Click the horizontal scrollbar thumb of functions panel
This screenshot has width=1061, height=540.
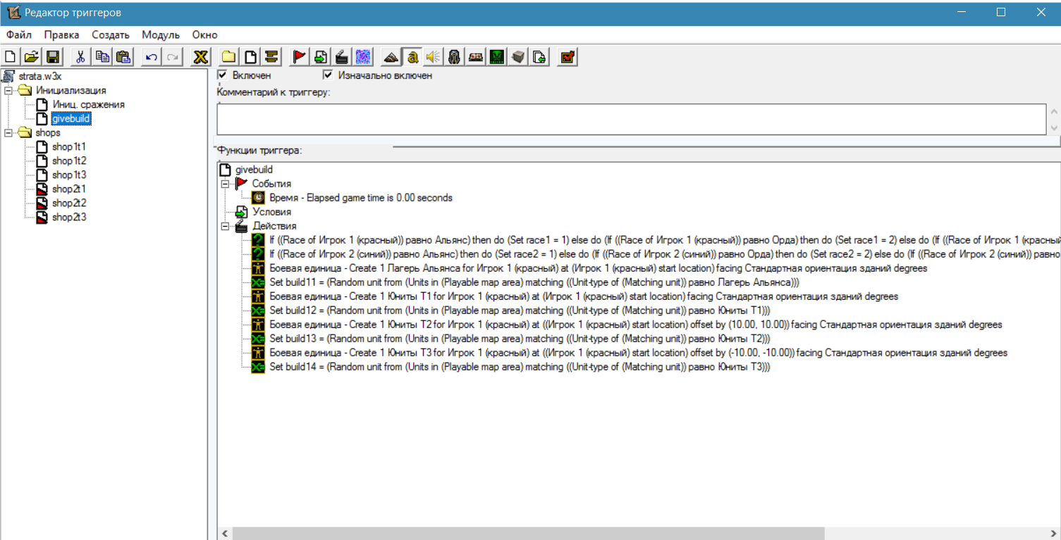(528, 534)
